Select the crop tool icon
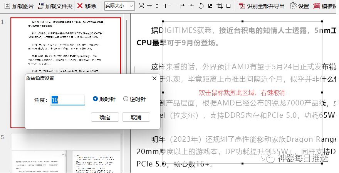Viewport: 339px width, 173px height. (220, 6)
